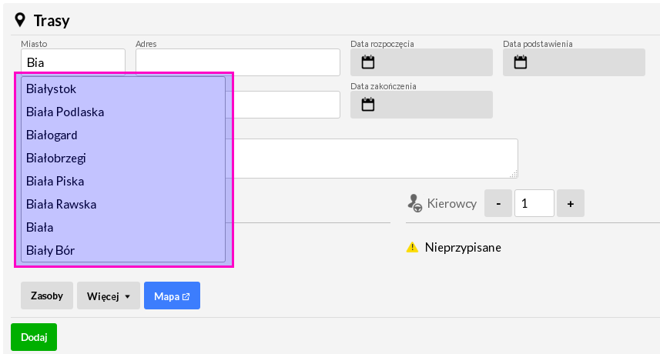Focus the Adres input field

coord(238,62)
